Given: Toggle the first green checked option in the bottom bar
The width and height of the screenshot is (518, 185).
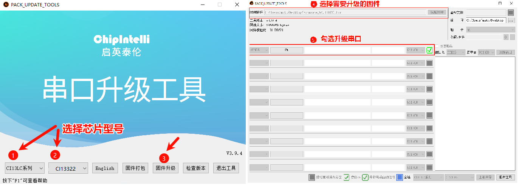Looking at the screenshot, I should pos(347,177).
